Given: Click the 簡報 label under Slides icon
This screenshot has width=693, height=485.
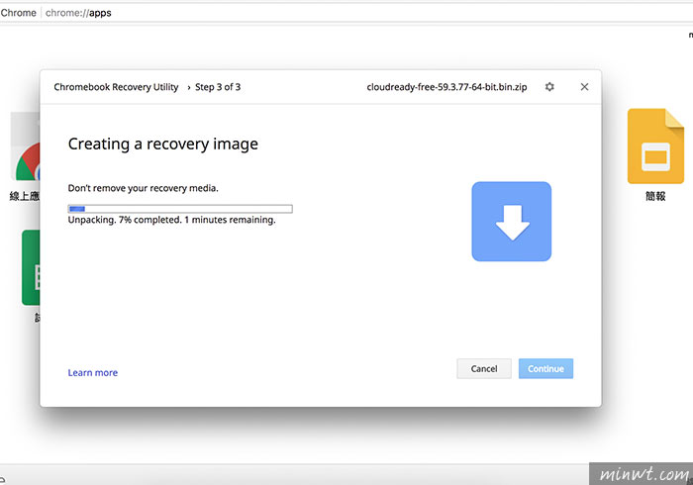Looking at the screenshot, I should pos(655,196).
